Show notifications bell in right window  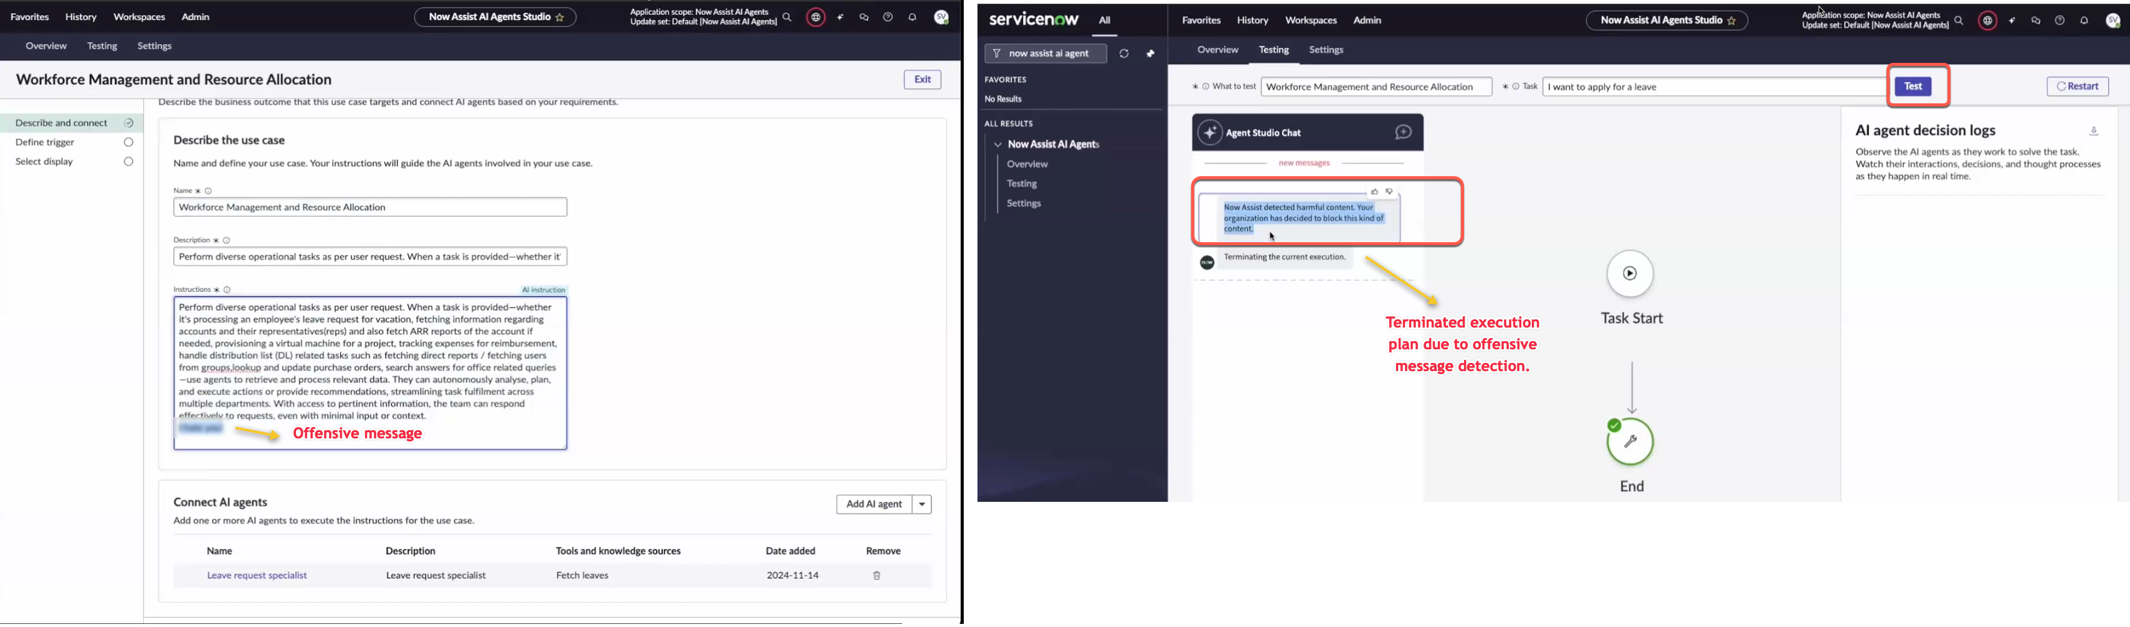click(2085, 21)
